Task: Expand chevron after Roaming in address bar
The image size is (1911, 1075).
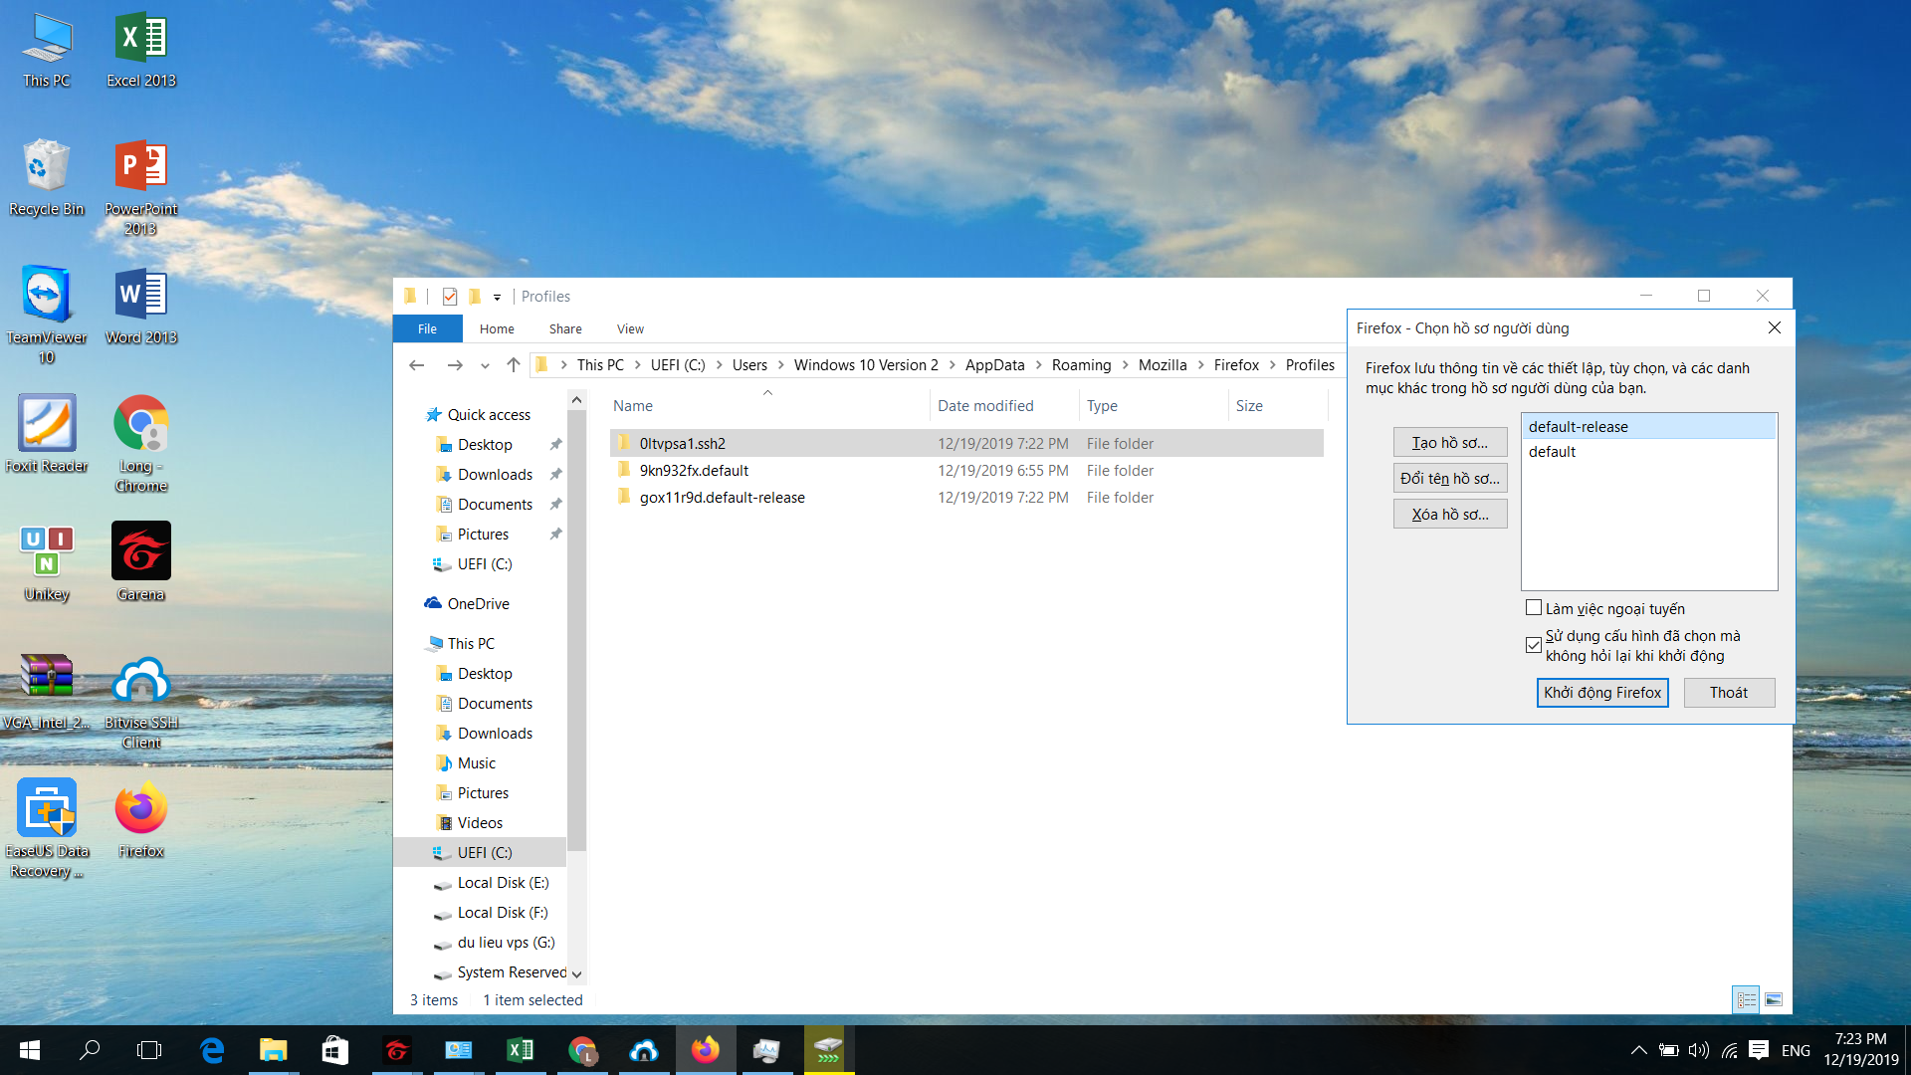Action: click(x=1125, y=365)
